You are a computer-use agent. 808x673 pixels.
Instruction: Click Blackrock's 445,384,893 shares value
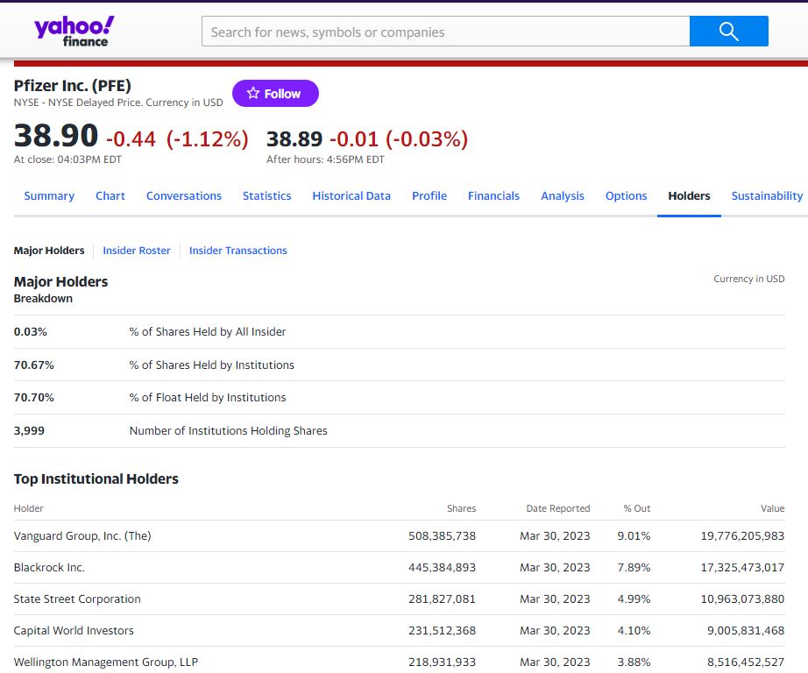(x=443, y=567)
